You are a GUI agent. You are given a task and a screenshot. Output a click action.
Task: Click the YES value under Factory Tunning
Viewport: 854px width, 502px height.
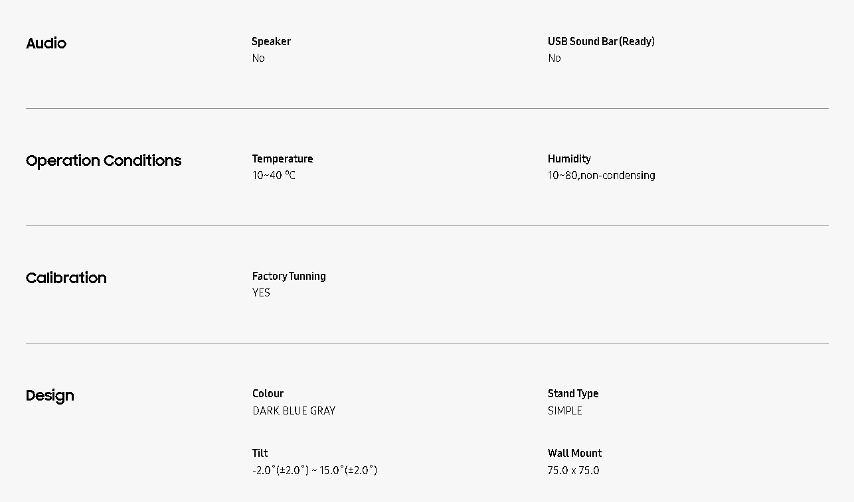pos(261,293)
